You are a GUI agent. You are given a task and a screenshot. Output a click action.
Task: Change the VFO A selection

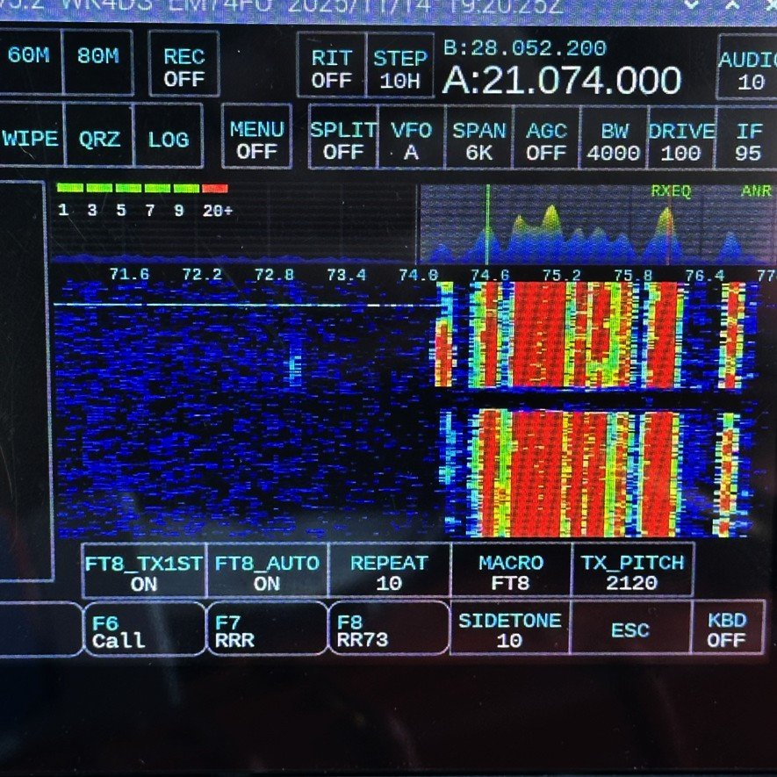point(411,140)
